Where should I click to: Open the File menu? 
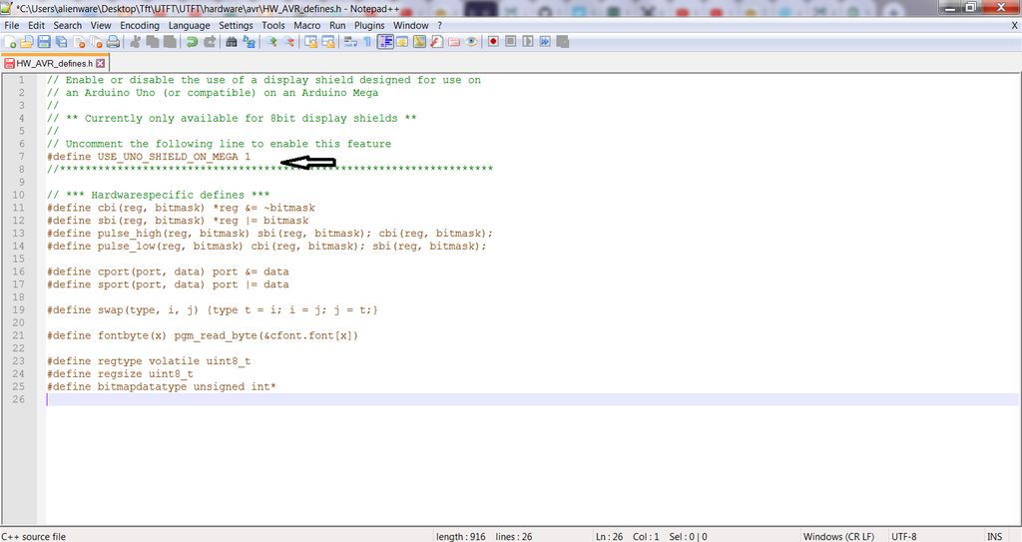tap(12, 25)
